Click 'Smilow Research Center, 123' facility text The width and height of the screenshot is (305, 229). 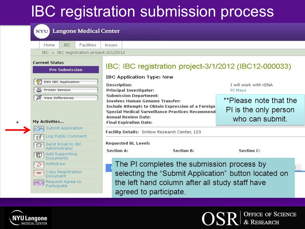point(171,132)
